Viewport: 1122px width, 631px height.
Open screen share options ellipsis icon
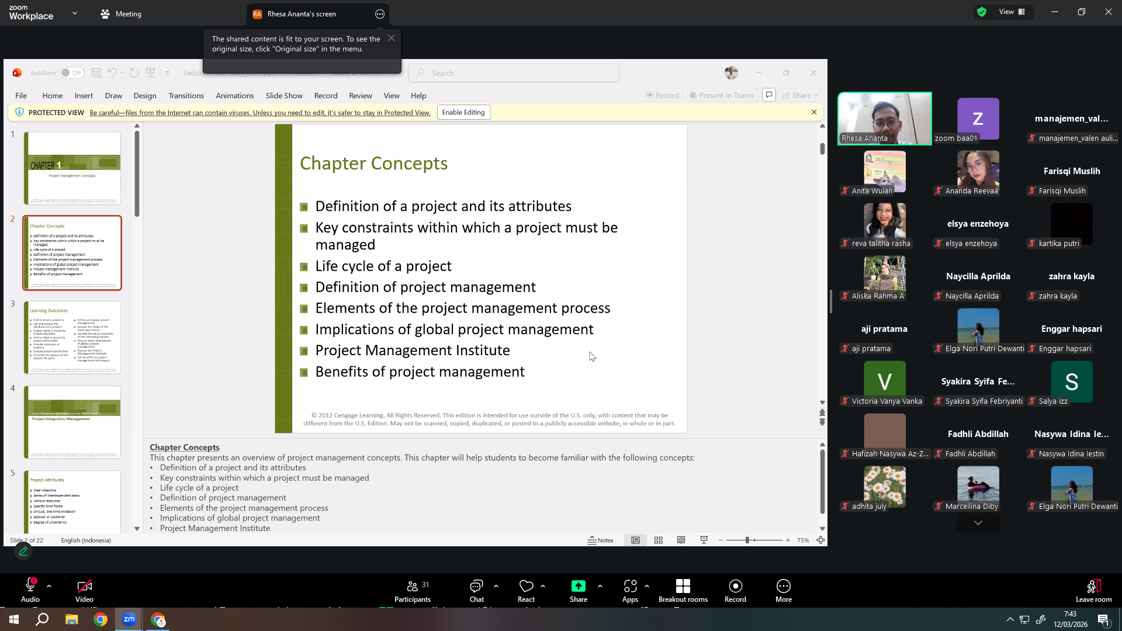click(380, 14)
